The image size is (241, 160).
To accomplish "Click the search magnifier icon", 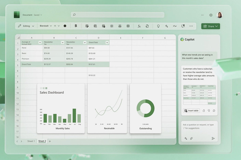I will click(74, 15).
